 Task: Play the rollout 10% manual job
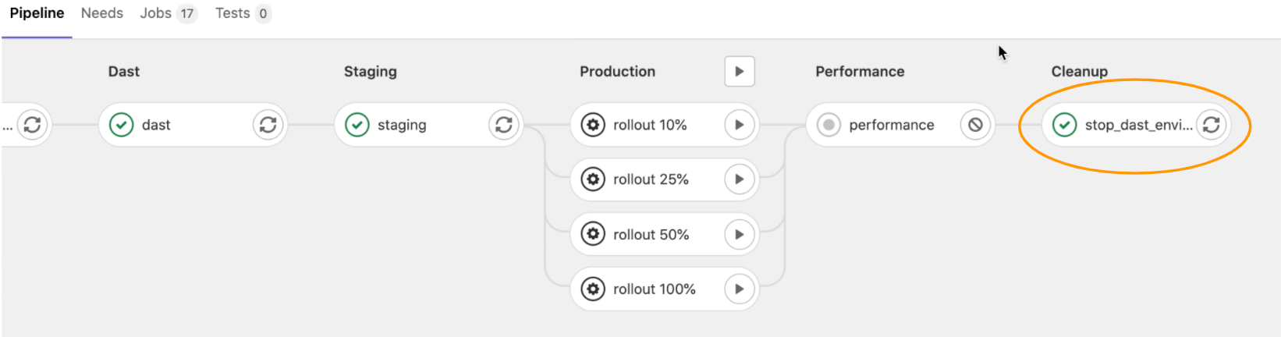click(x=740, y=125)
